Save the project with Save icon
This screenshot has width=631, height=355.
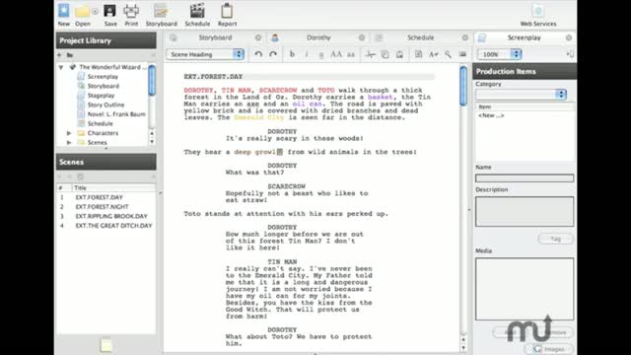[109, 11]
